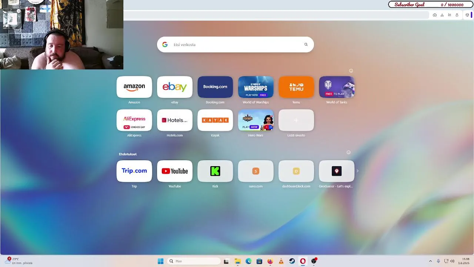Image resolution: width=474 pixels, height=267 pixels.
Task: Expand the hidden system tray icons
Action: coord(430,261)
